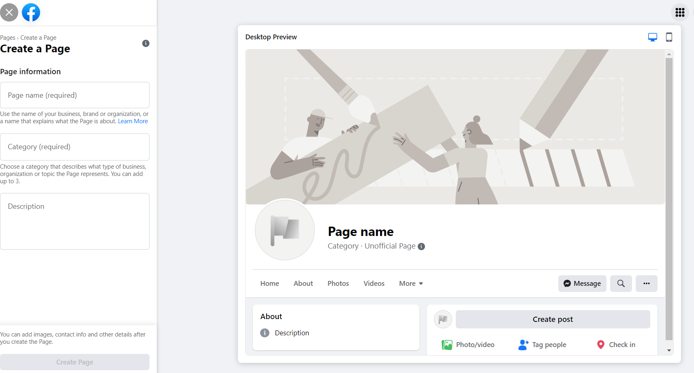
Task: Focus the Page name input field
Action: coord(75,95)
